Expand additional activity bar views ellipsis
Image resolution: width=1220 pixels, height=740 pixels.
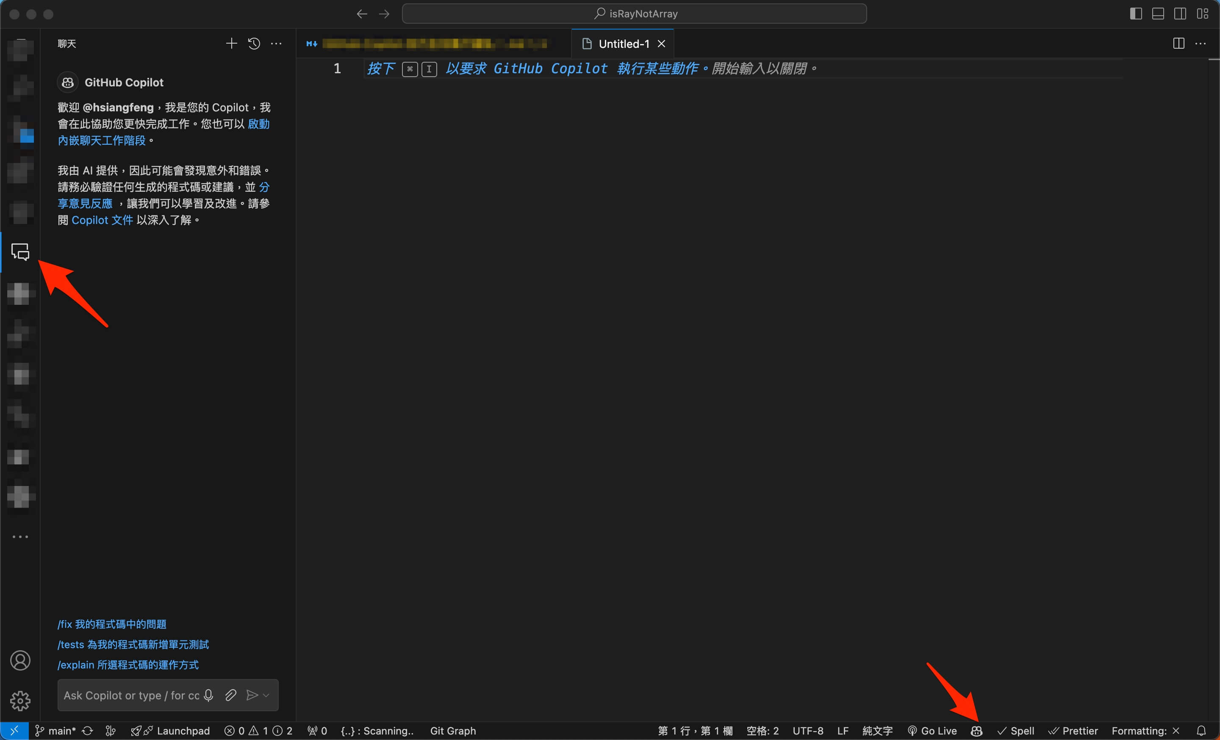[x=20, y=537]
